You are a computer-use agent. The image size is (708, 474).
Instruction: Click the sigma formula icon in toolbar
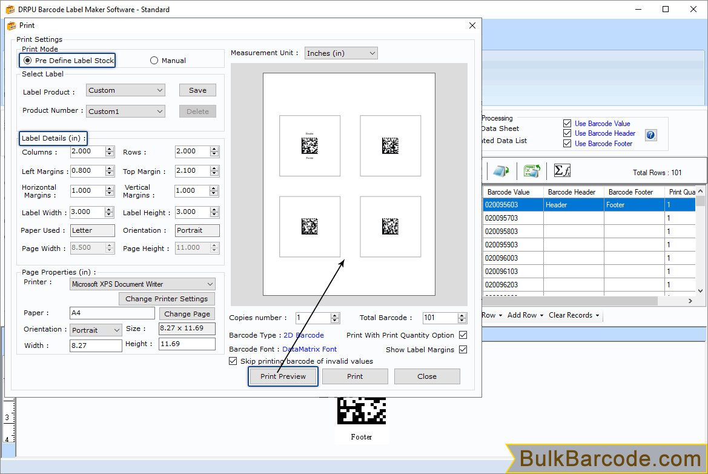(562, 170)
